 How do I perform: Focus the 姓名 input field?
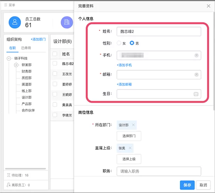(159, 32)
